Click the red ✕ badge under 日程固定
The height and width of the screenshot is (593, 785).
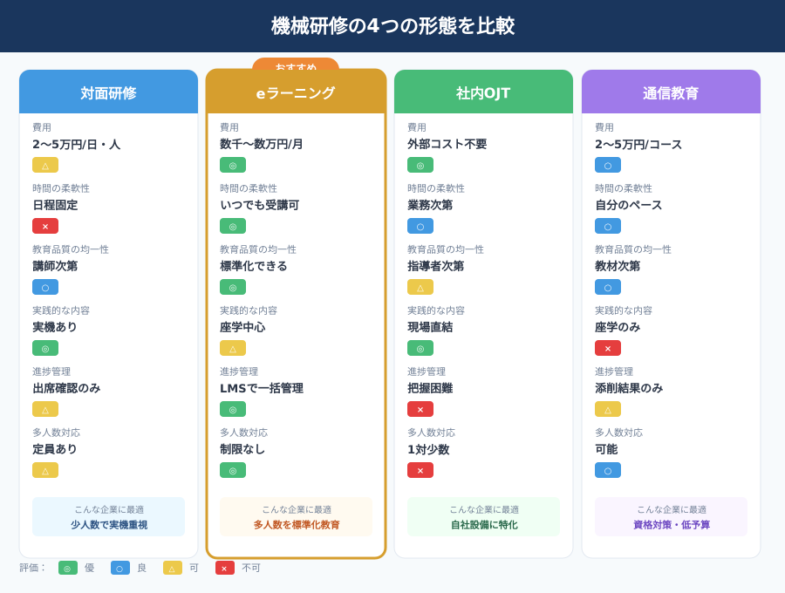click(45, 226)
